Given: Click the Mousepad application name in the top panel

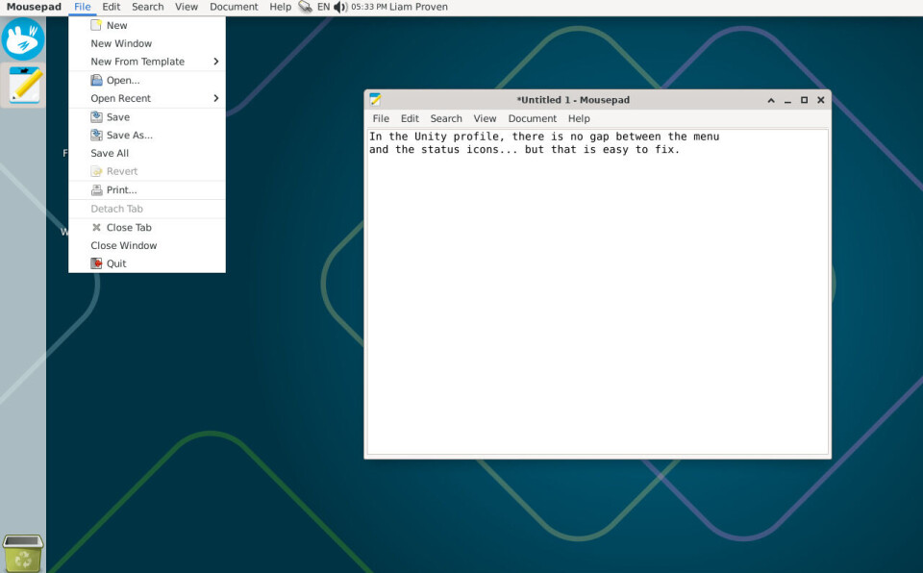Looking at the screenshot, I should pos(34,7).
